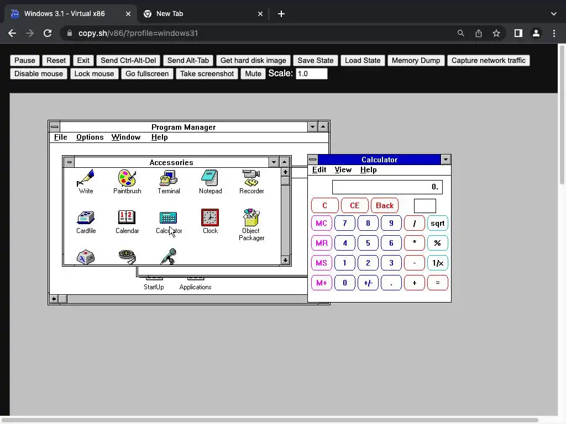Open the Calculator control menu box
This screenshot has height=424, width=566.
(x=313, y=160)
